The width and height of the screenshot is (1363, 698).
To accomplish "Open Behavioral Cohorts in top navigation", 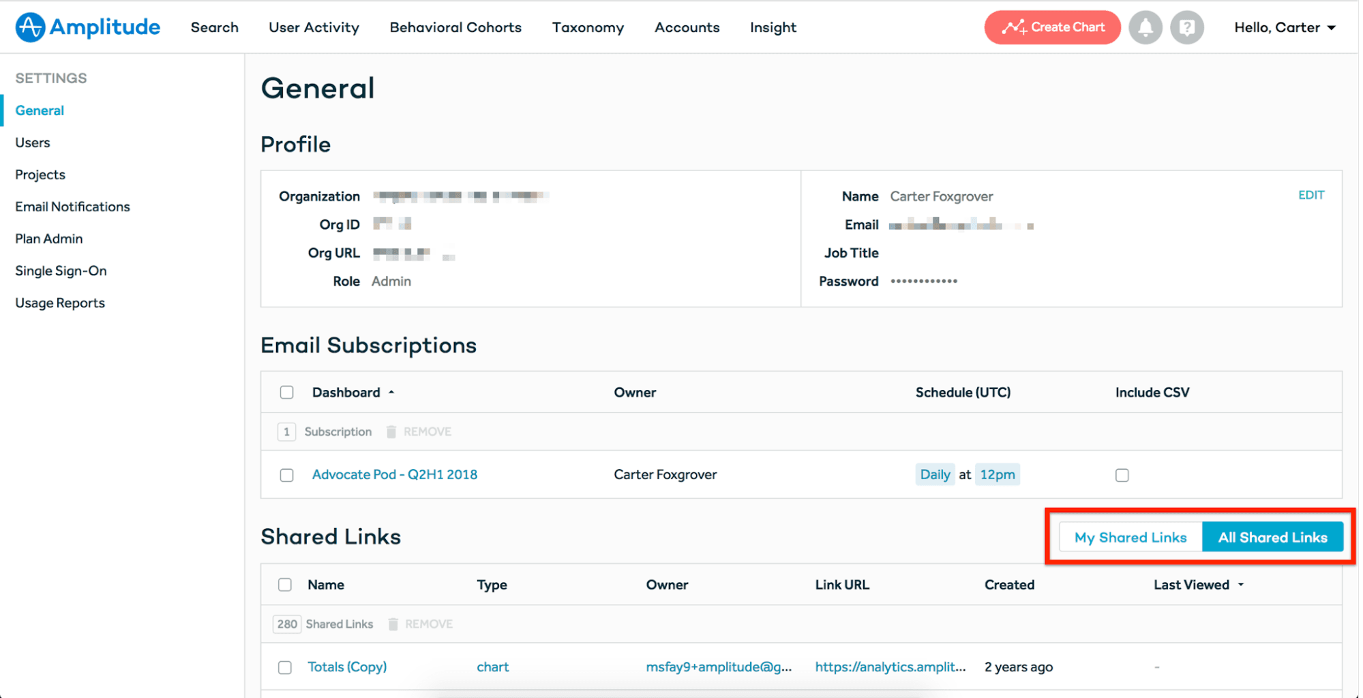I will pyautogui.click(x=455, y=27).
